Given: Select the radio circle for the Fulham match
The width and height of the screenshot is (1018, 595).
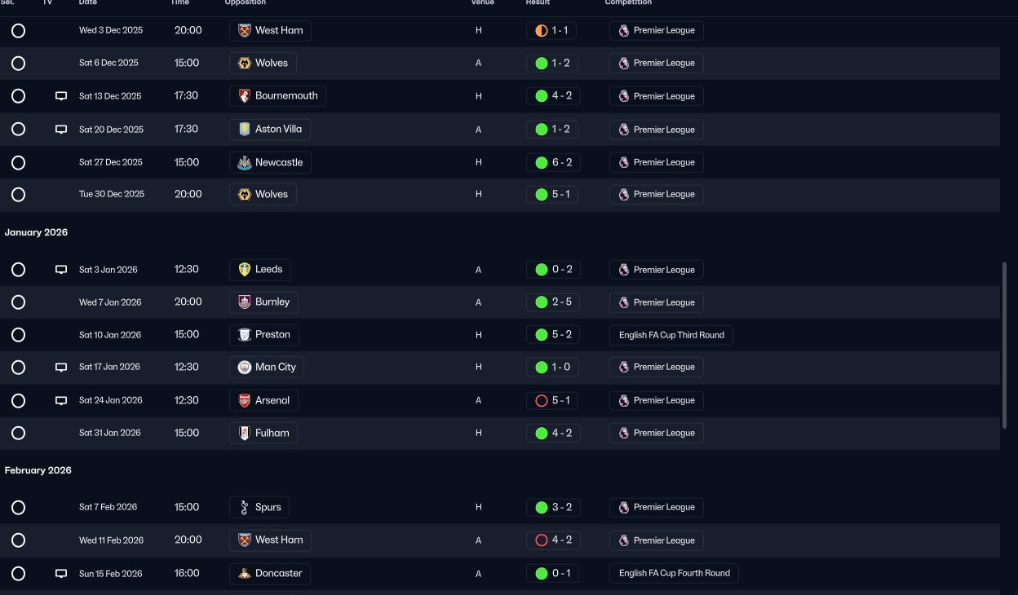Looking at the screenshot, I should pyautogui.click(x=18, y=433).
